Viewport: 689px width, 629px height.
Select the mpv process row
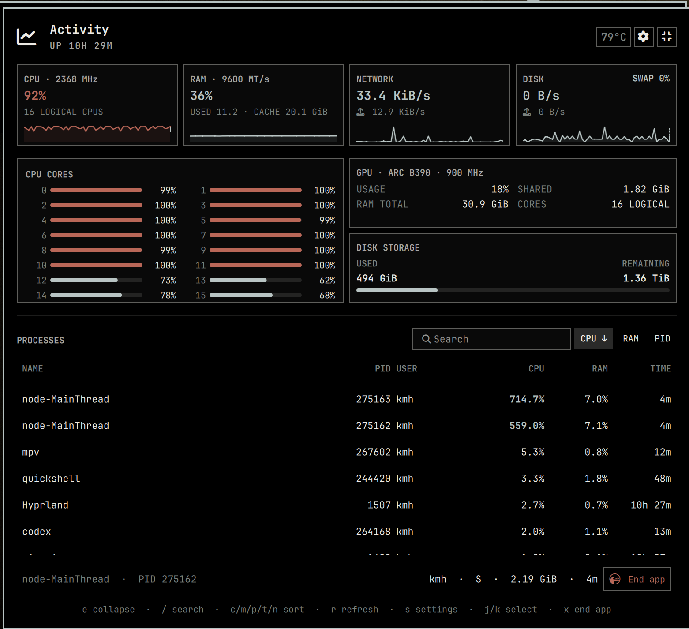tap(347, 452)
